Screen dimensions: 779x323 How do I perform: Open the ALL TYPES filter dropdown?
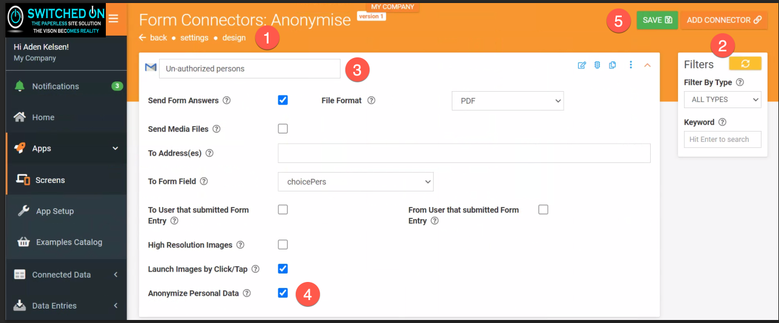[x=723, y=100]
